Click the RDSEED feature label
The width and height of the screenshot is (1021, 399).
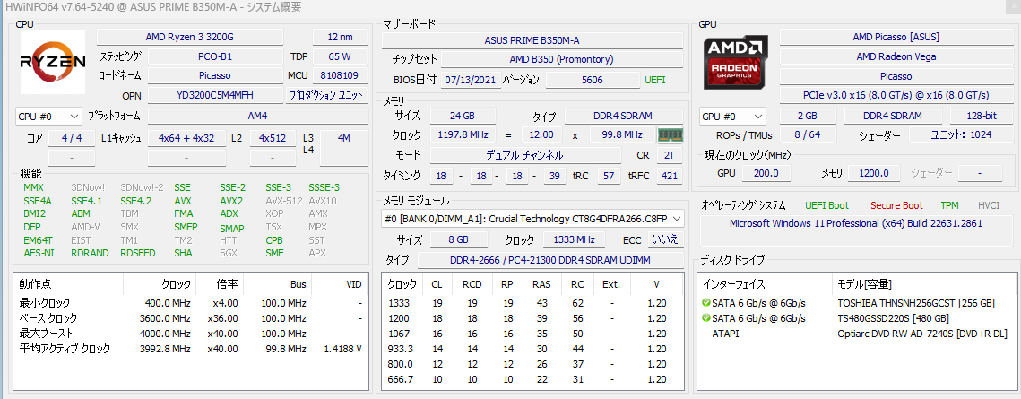point(138,253)
